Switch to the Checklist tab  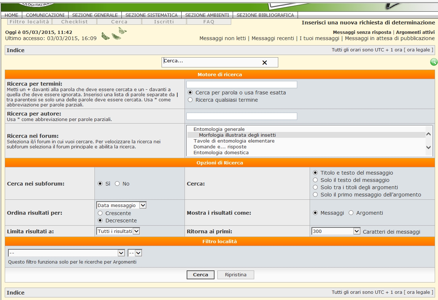click(74, 22)
